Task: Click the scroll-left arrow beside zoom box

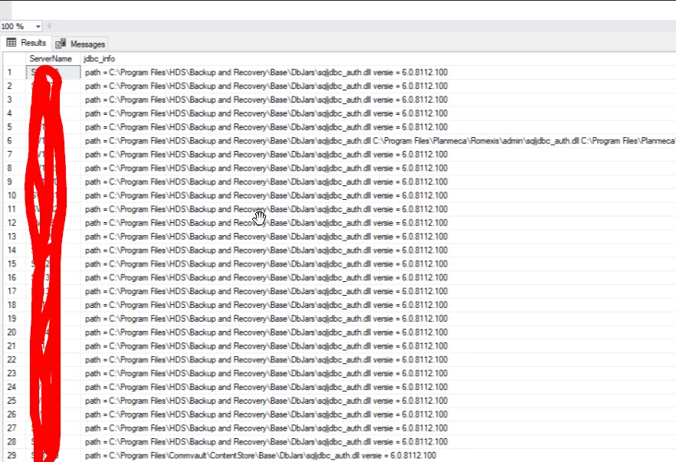Action: pyautogui.click(x=49, y=26)
